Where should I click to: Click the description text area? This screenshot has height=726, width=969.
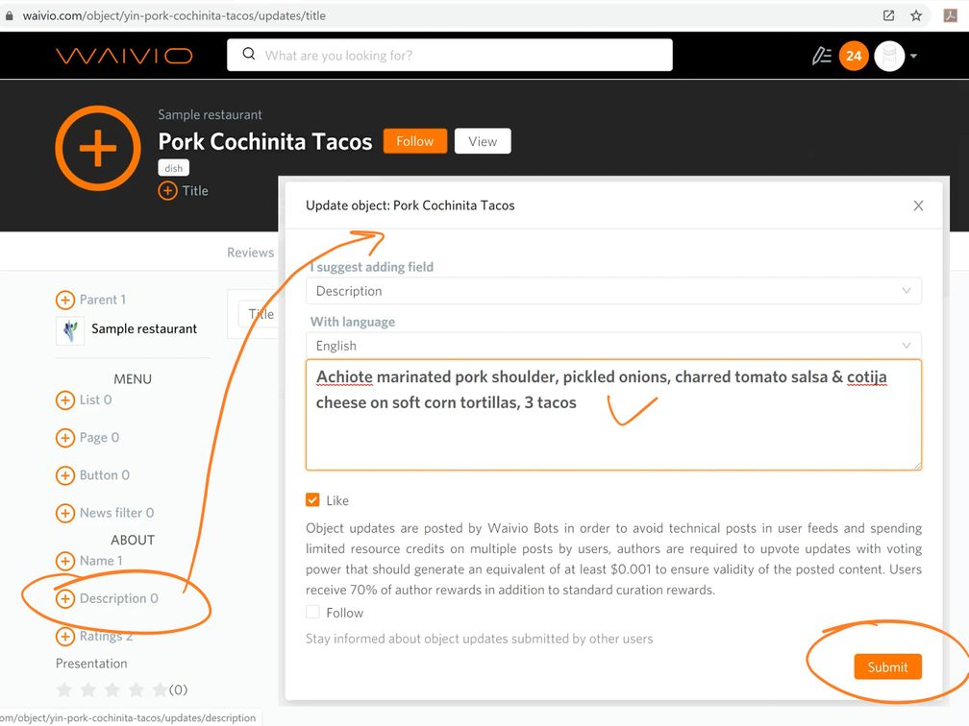613,432
